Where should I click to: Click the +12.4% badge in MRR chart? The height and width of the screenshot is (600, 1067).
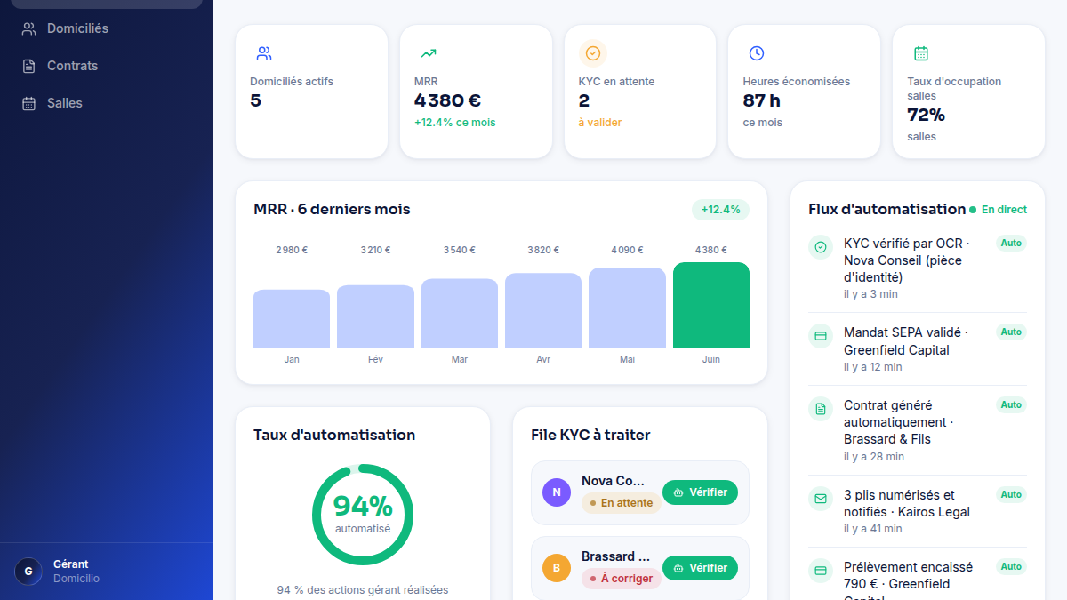pyautogui.click(x=720, y=210)
